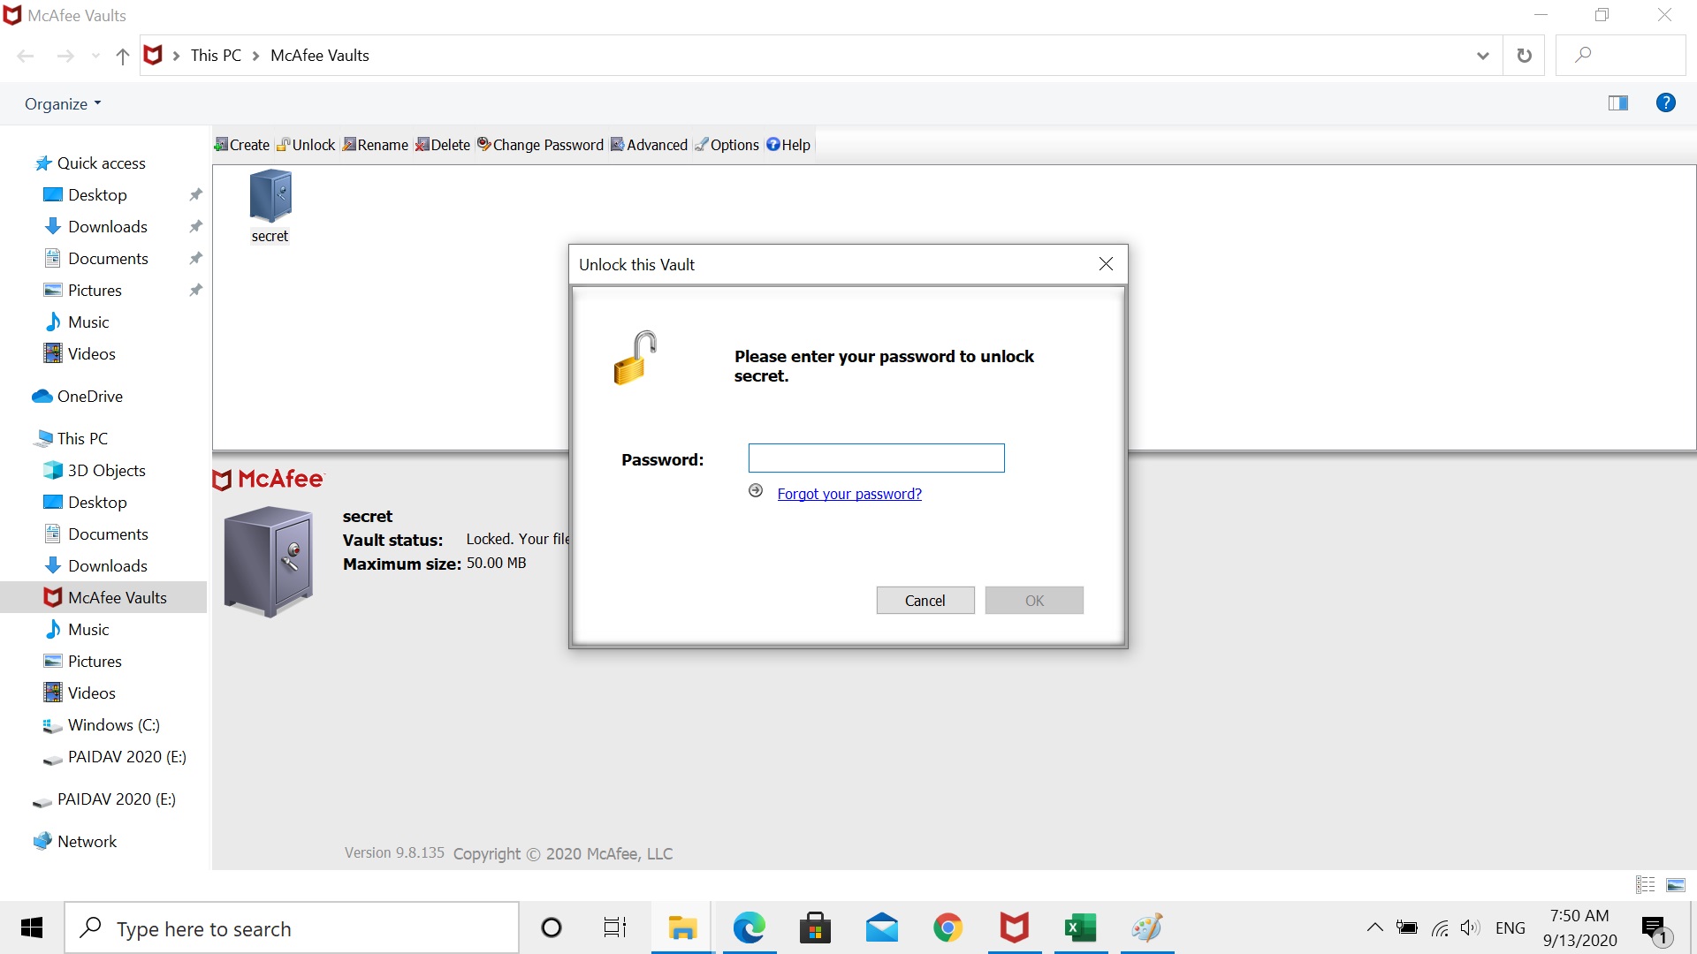Screen dimensions: 1697x954
Task: Open Excel from the taskbar
Action: 1080,927
